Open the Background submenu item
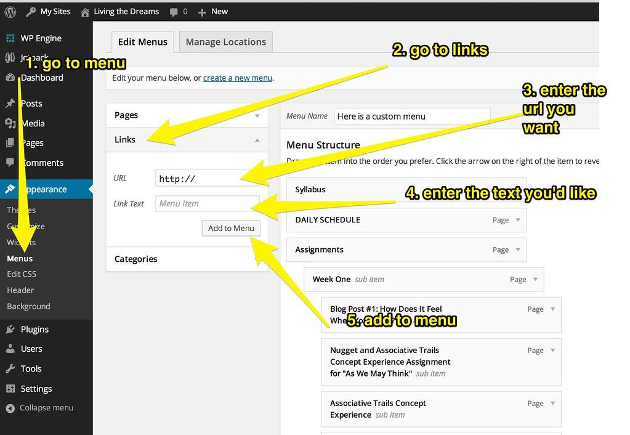The image size is (630, 435). point(28,306)
